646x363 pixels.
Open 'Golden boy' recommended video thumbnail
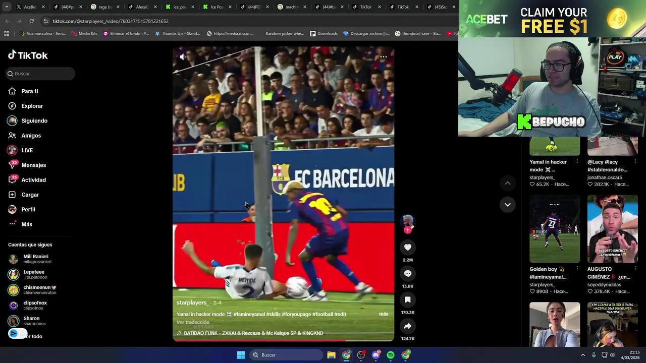[x=555, y=229]
